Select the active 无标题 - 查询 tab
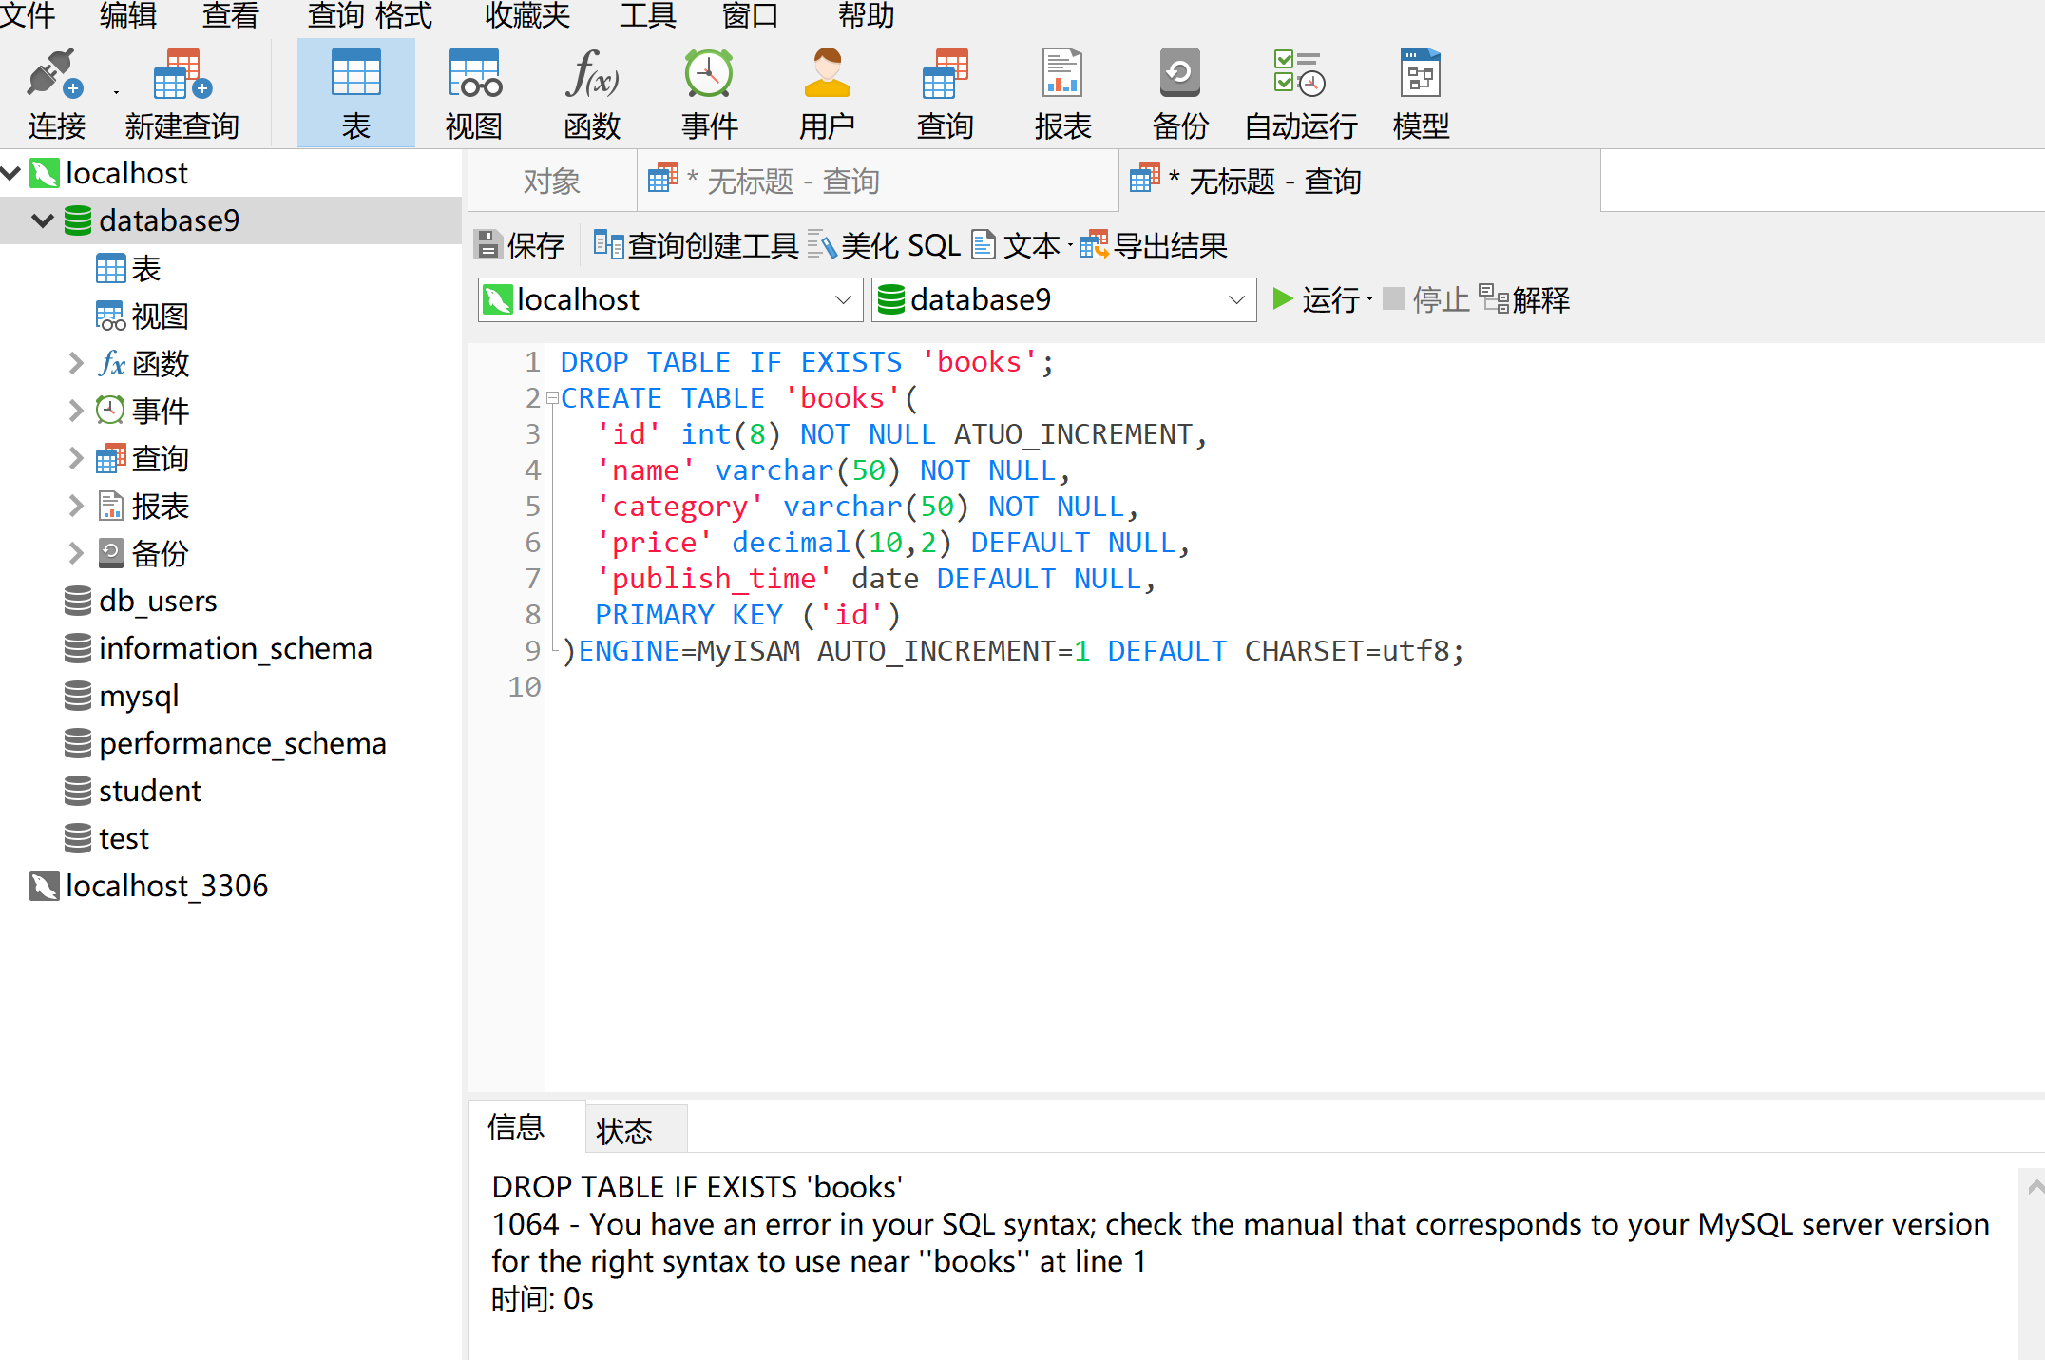Image resolution: width=2045 pixels, height=1360 pixels. pos(1359,181)
